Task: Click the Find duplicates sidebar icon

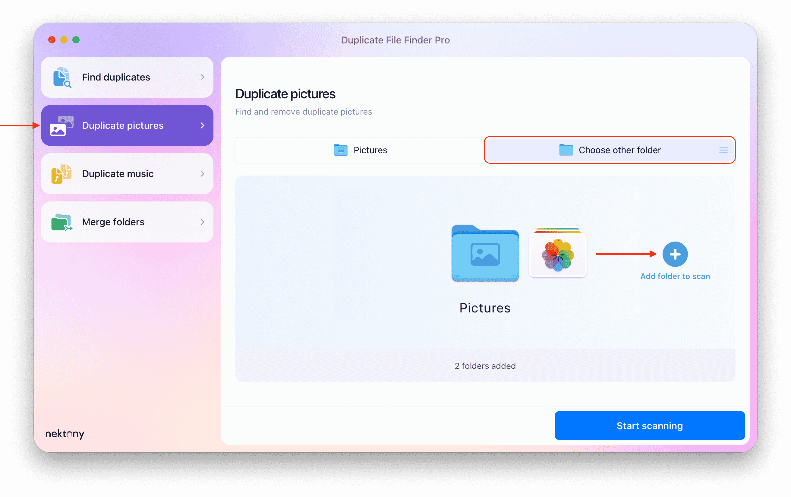Action: pos(62,77)
